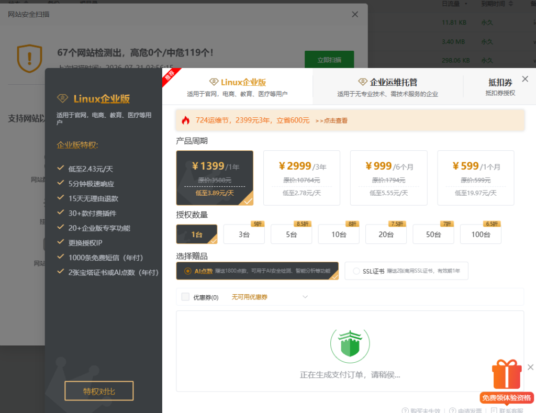Open the 联系客服 link
The height and width of the screenshot is (413, 536).
pos(507,410)
